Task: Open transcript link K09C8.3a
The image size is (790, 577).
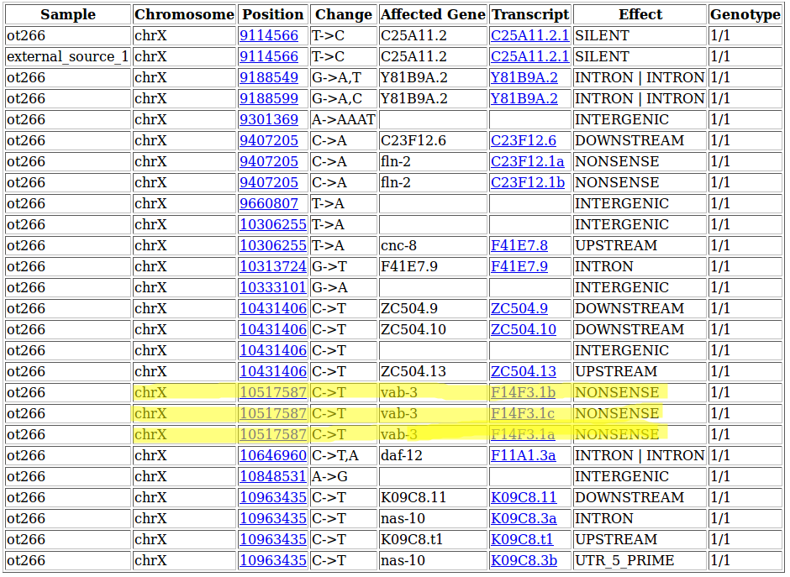Action: pyautogui.click(x=524, y=518)
